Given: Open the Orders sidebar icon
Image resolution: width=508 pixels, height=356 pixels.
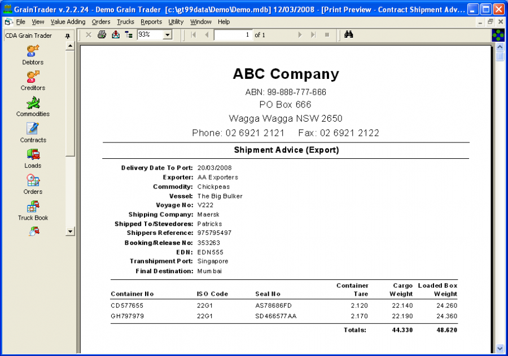Looking at the screenshot, I should click(33, 180).
